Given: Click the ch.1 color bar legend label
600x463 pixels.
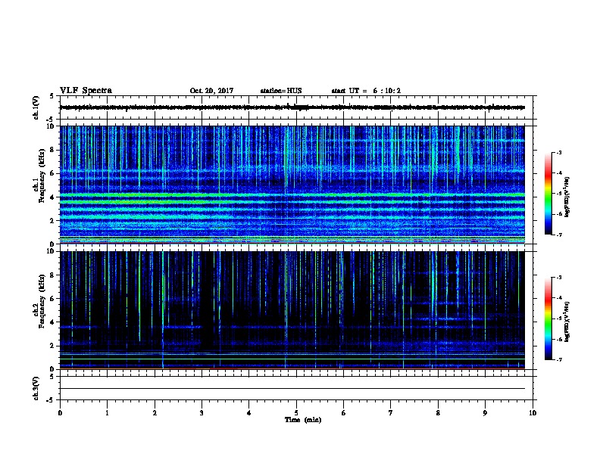Looking at the screenshot, I should [x=567, y=197].
